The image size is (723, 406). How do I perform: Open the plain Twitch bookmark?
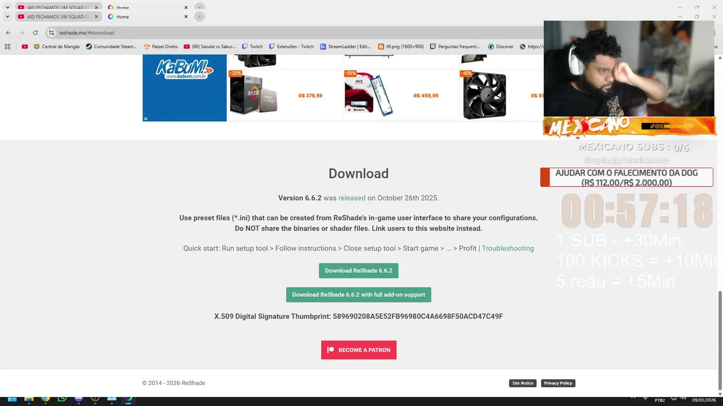click(x=252, y=47)
